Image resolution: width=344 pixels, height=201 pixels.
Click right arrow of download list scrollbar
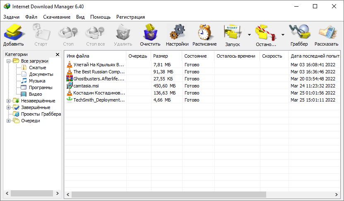click(x=336, y=194)
